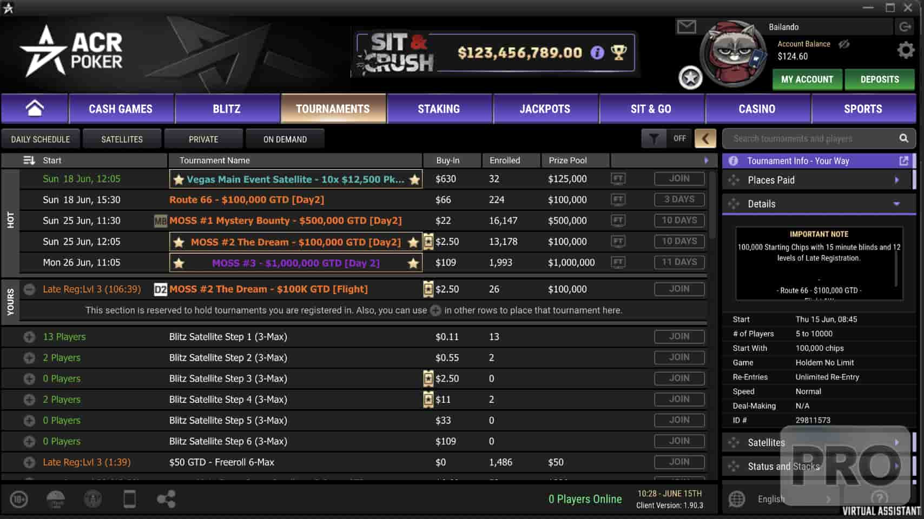Pop out the Tournament Info panel

[x=903, y=161]
